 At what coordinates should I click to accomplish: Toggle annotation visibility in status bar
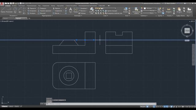pos(171,107)
